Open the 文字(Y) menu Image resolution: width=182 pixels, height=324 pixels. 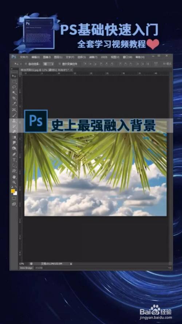click(70, 57)
